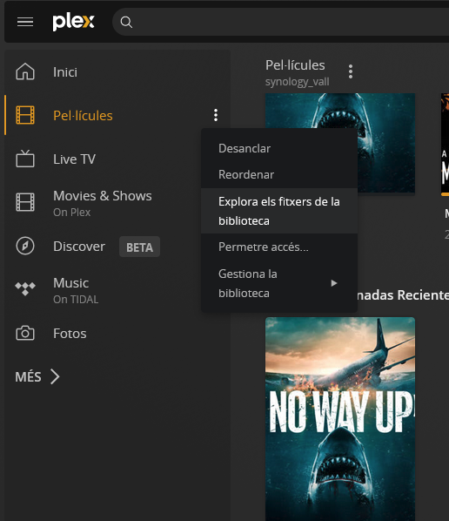Open the hamburger menu icon

click(25, 22)
